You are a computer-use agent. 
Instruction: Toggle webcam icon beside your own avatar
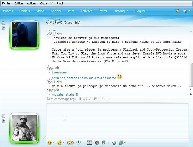coord(3,121)
